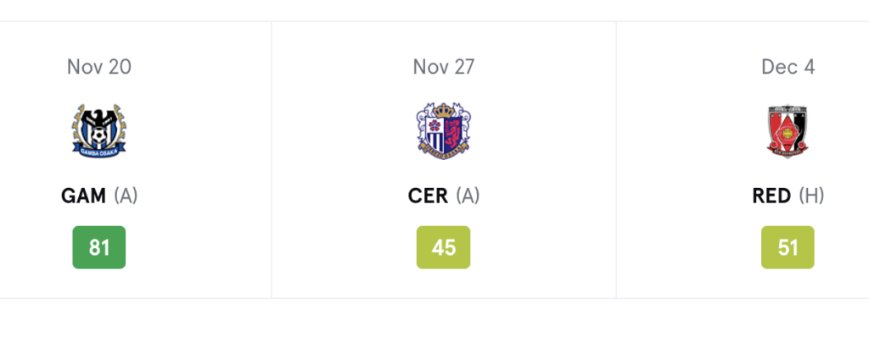
Task: Click the RED team abbreviation
Action: pyautogui.click(x=771, y=196)
